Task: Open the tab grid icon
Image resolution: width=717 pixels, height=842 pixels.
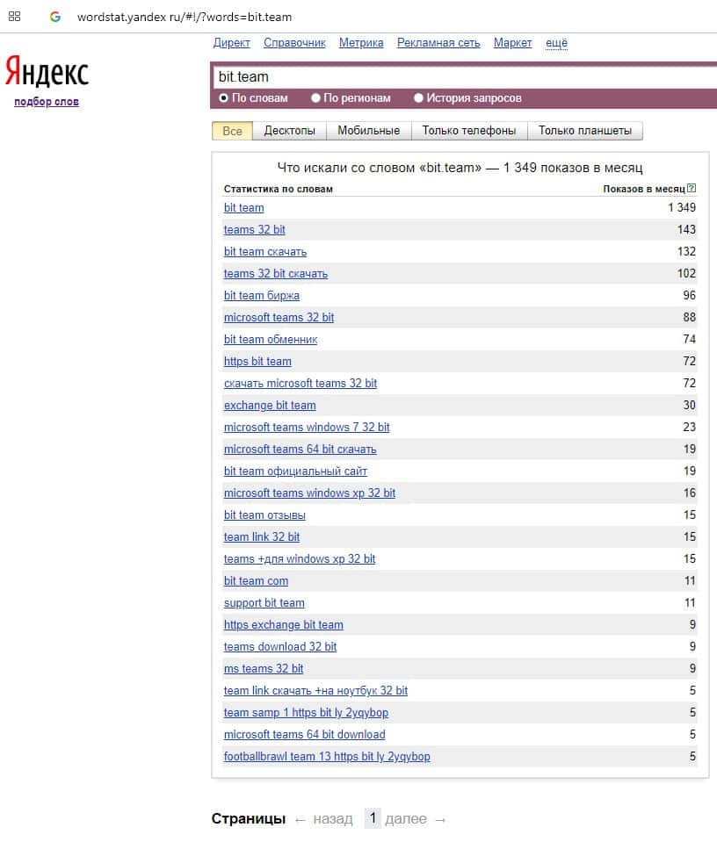Action: (15, 17)
